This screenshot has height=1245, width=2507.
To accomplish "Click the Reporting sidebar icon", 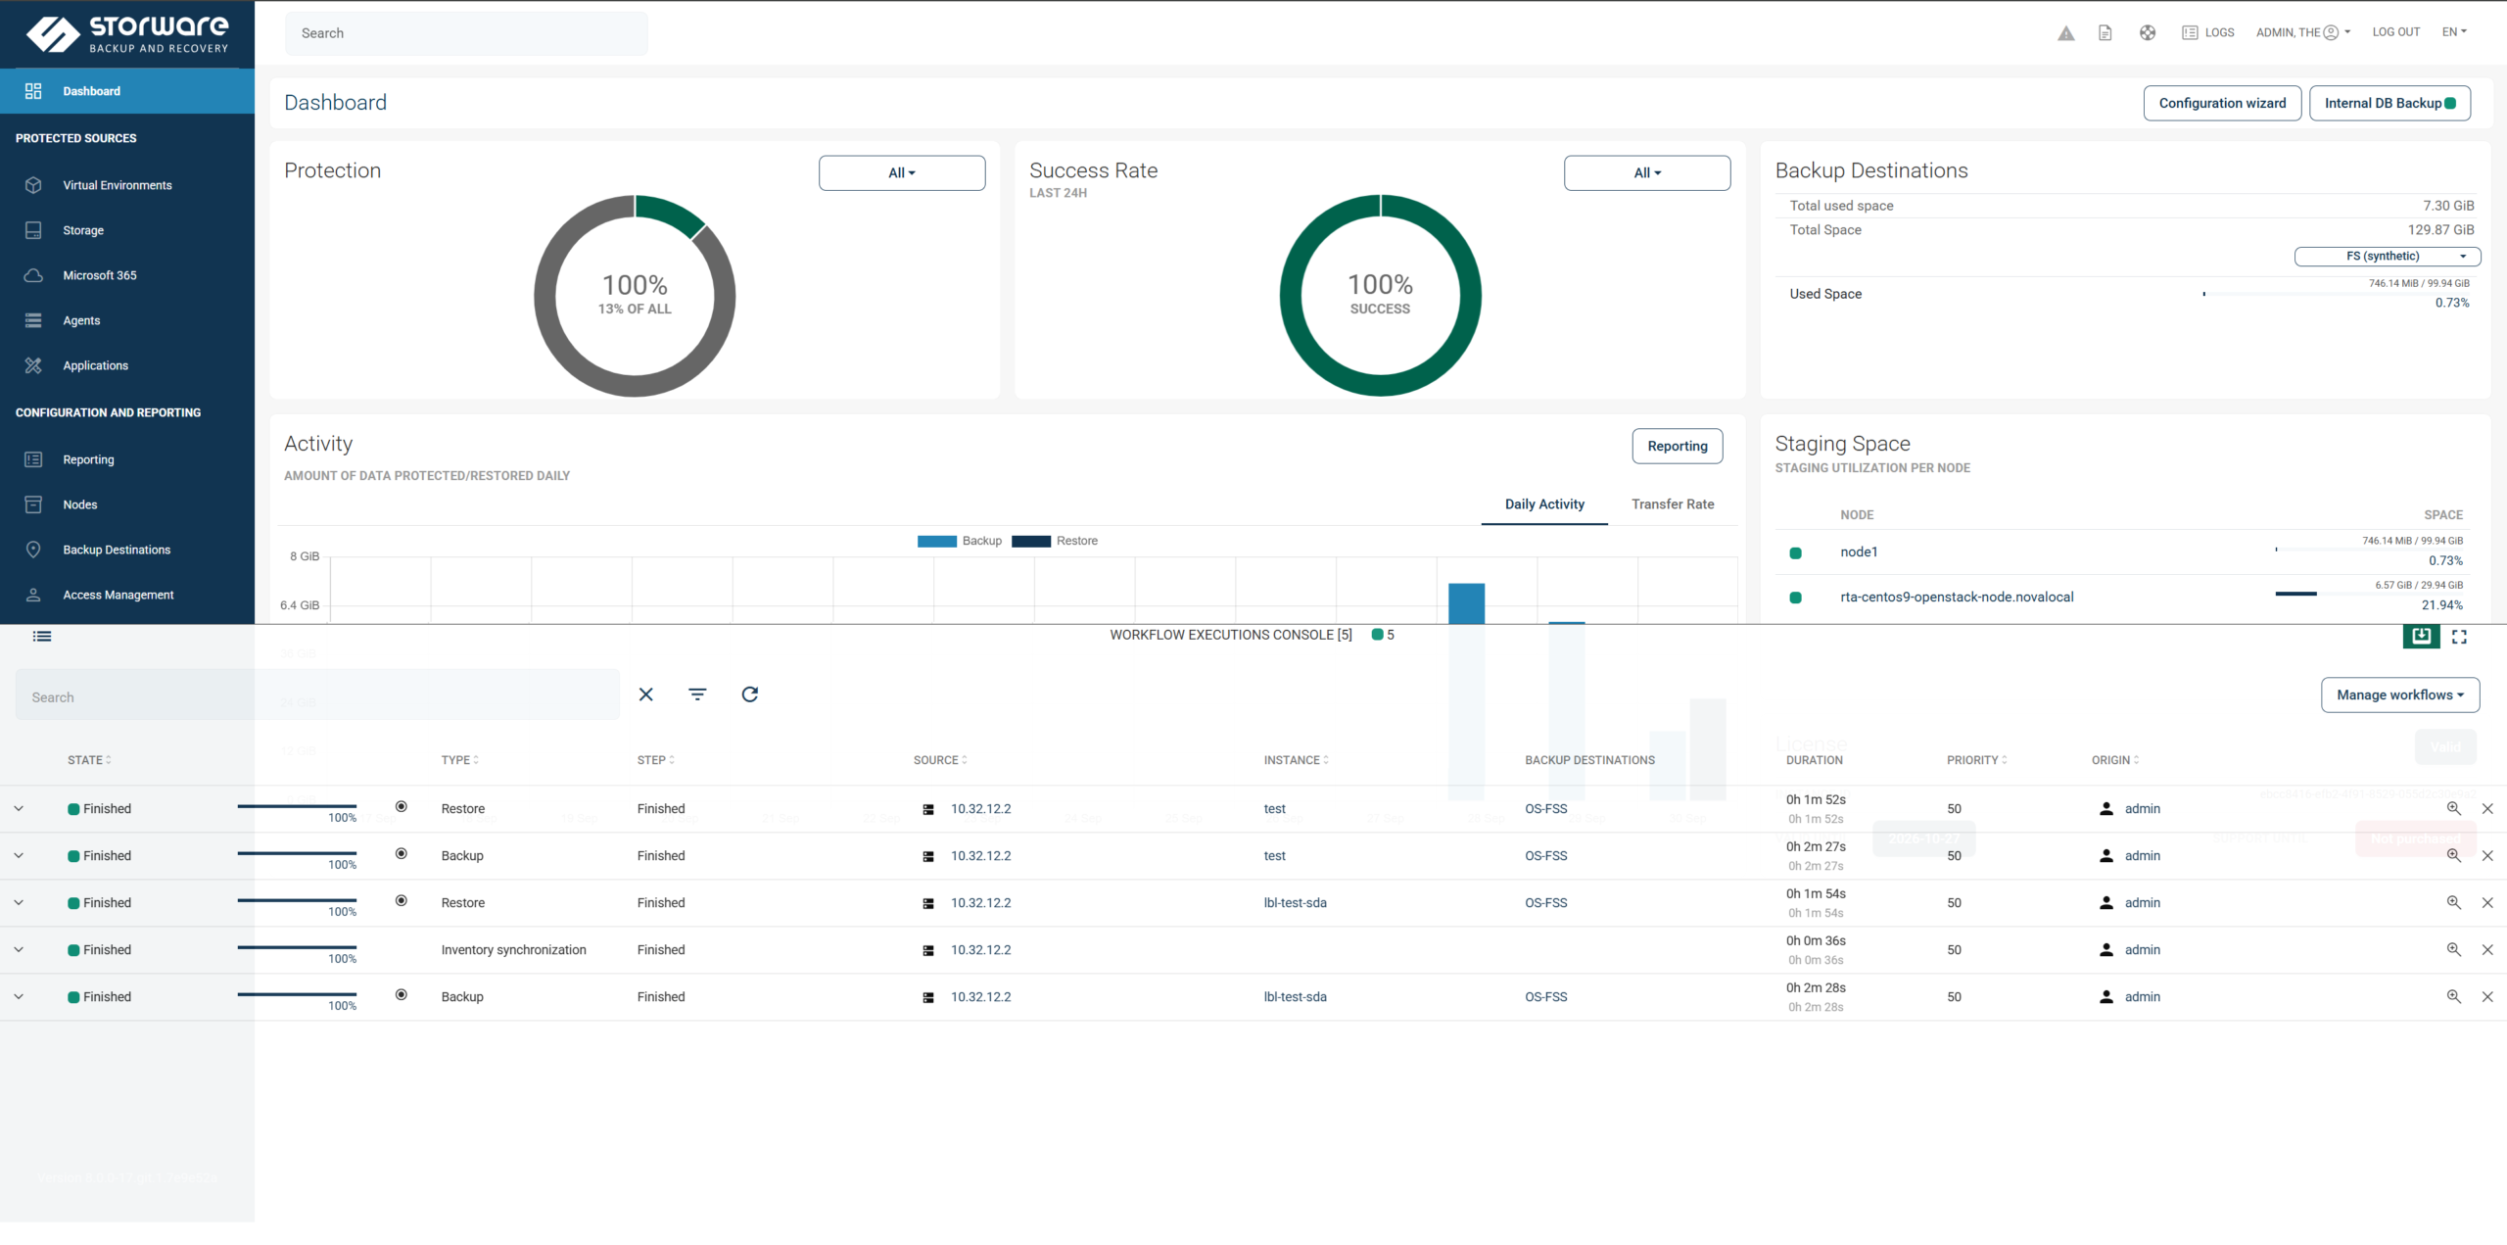I will coord(33,459).
